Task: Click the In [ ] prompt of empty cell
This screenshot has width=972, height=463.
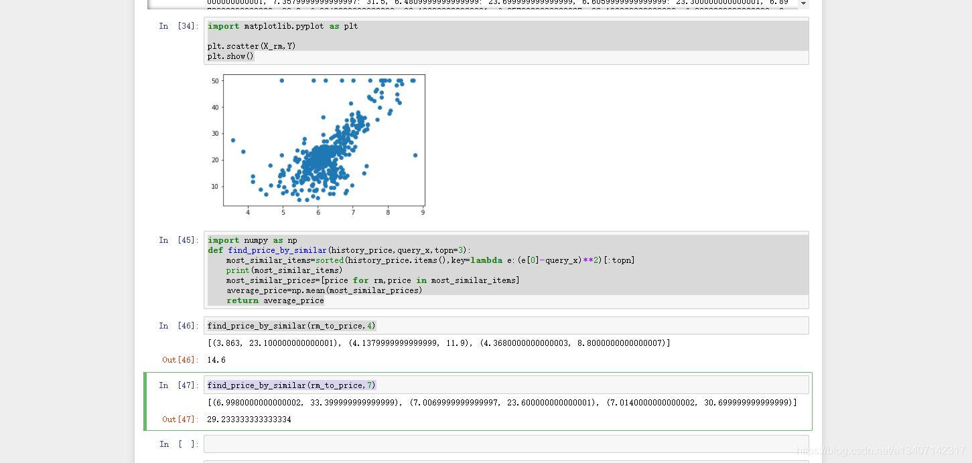Action: 178,444
